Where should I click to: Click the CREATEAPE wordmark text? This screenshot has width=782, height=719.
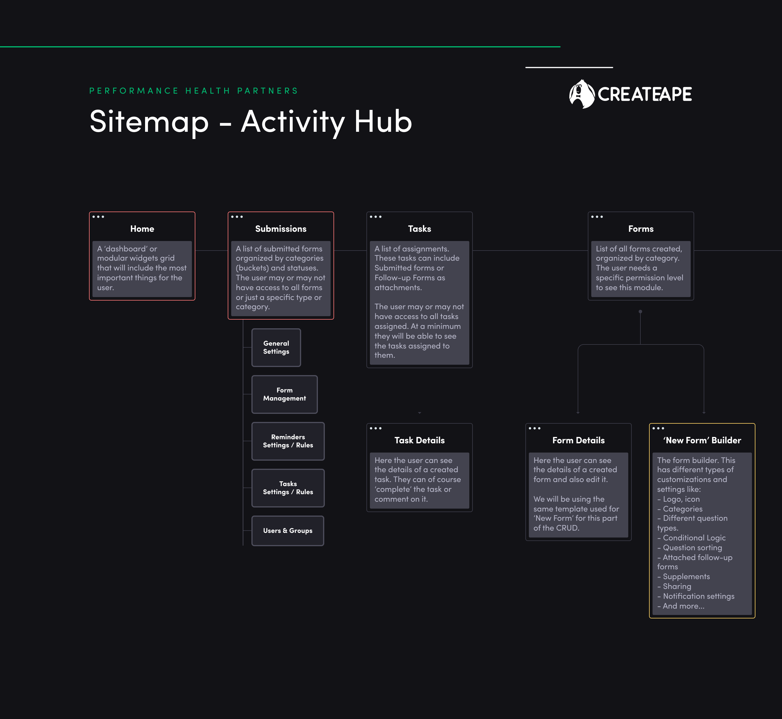[x=645, y=94]
